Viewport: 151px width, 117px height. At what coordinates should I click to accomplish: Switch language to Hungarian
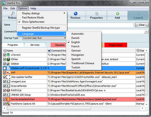(x=84, y=55)
